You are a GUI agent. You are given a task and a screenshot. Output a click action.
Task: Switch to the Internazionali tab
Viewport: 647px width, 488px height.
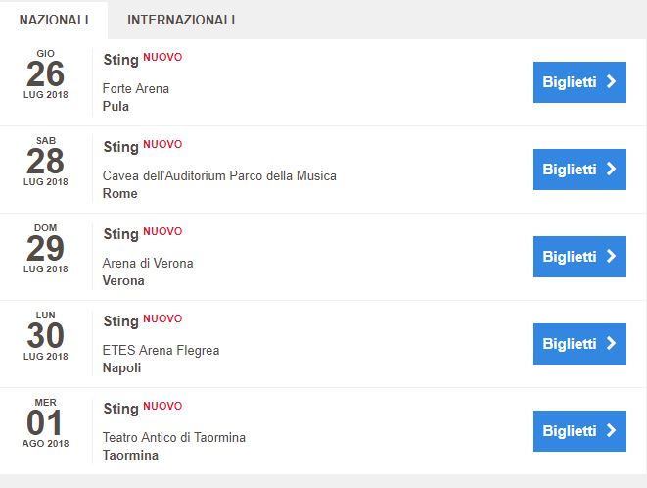pyautogui.click(x=181, y=20)
